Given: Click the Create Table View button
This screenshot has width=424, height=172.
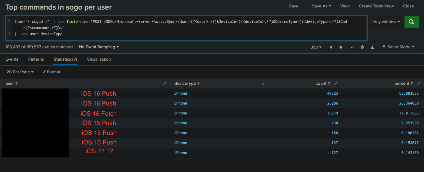Looking at the screenshot, I should (376, 6).
